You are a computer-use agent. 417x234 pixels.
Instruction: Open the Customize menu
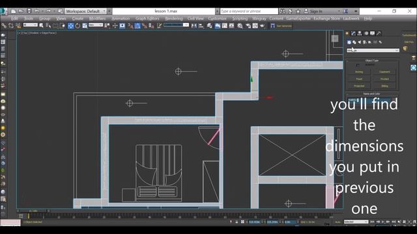pyautogui.click(x=217, y=19)
